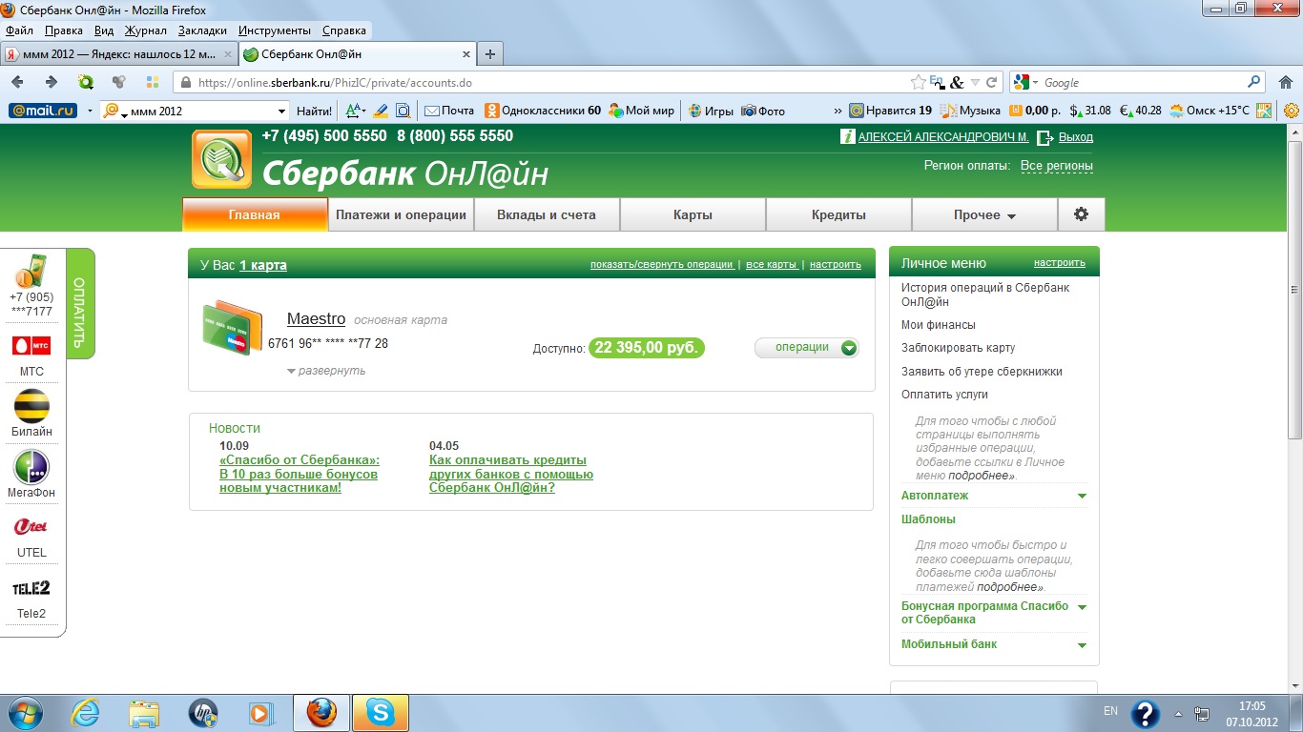Click настроить link in cards header
1303x732 pixels.
836,264
